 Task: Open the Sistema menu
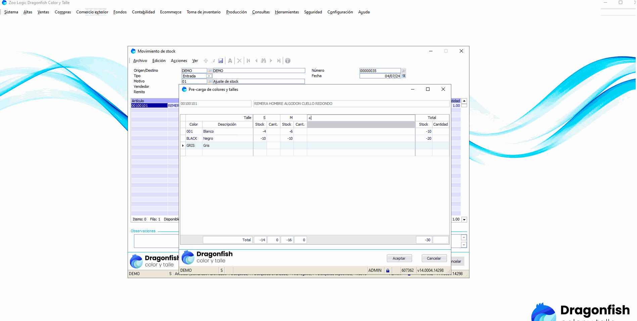[x=11, y=12]
